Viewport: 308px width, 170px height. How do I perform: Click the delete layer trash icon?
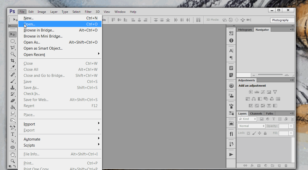(286, 165)
